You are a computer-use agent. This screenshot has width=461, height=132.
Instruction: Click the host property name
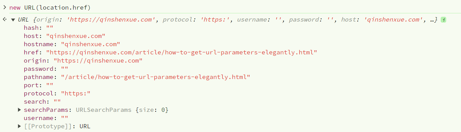31,36
